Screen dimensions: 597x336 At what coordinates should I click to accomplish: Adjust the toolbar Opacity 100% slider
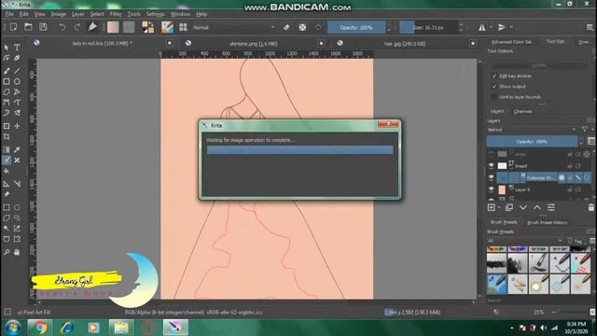pos(356,27)
